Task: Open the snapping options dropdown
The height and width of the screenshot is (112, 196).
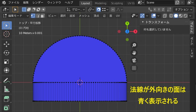Action: [x=105, y=9]
